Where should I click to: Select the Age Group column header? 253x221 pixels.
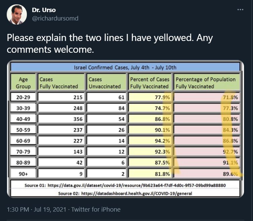click(x=23, y=83)
